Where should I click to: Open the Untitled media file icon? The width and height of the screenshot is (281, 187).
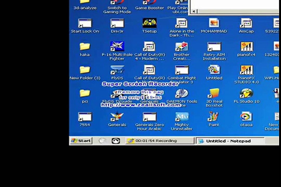click(x=214, y=70)
